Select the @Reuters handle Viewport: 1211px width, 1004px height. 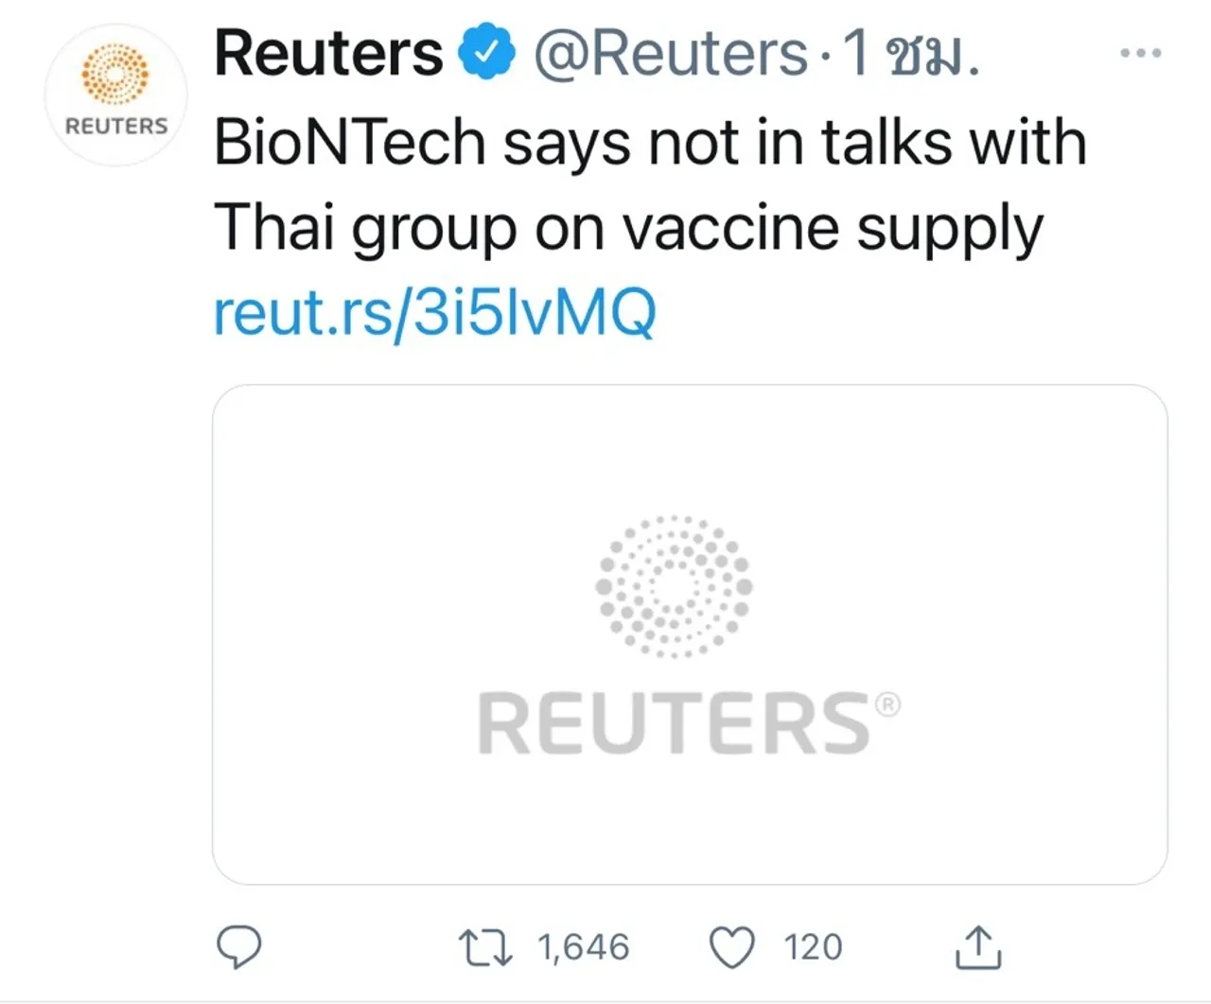tap(670, 53)
